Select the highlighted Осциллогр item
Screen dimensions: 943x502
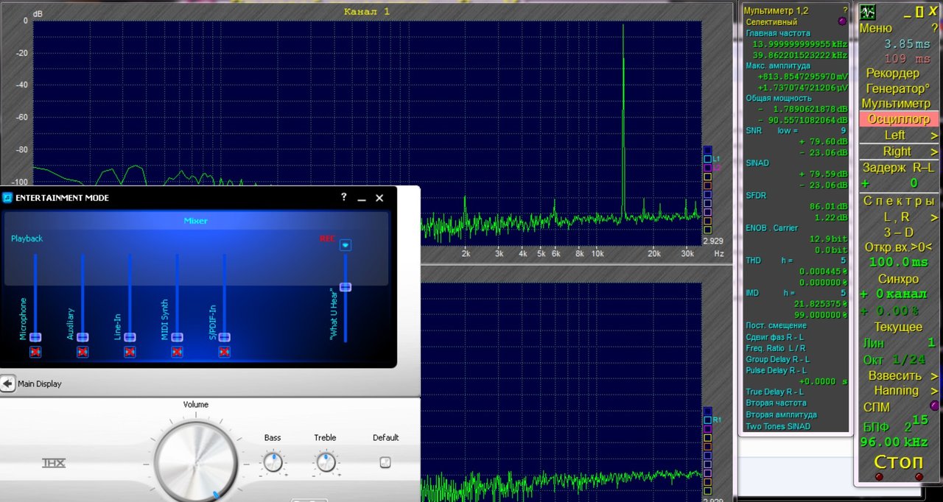(899, 119)
